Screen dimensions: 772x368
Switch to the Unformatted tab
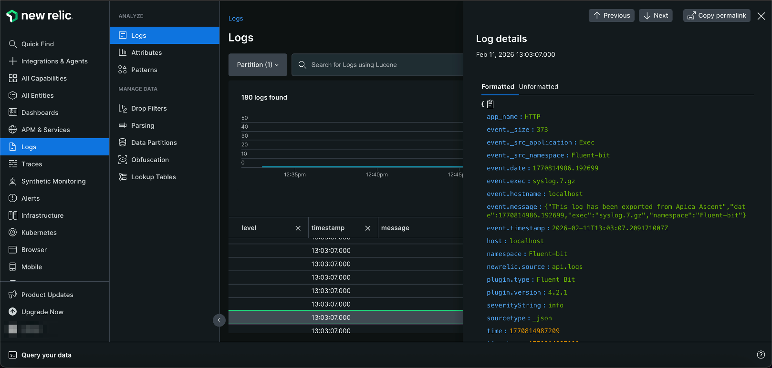coord(538,87)
